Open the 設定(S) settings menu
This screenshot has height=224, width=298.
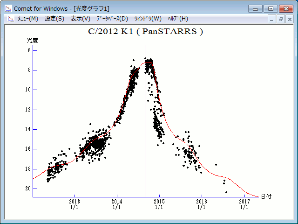point(54,19)
